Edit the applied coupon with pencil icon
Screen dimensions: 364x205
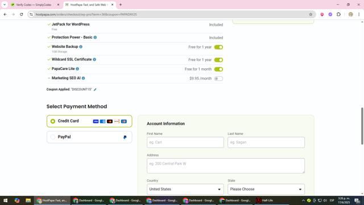pyautogui.click(x=95, y=89)
